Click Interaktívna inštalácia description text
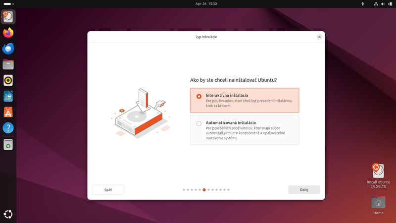 pos(248,103)
